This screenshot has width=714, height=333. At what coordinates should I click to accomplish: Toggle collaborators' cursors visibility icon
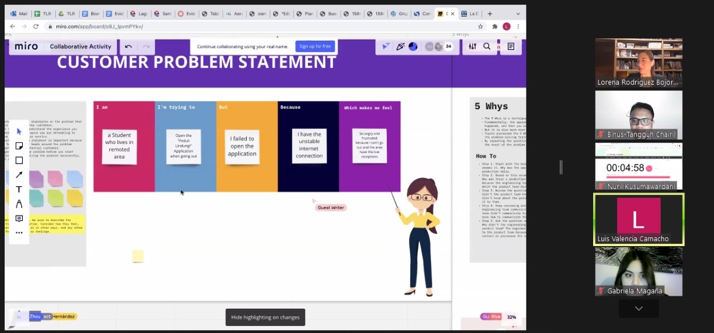[x=386, y=46]
